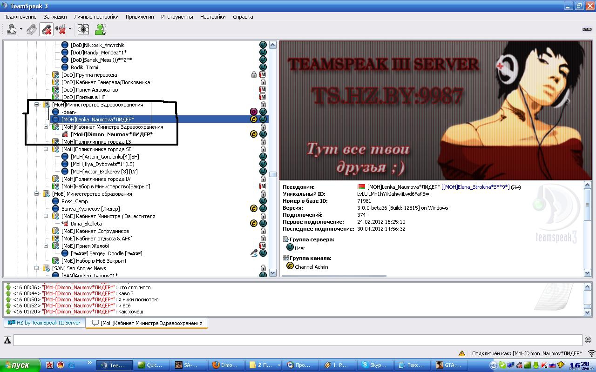Toggle subscribe to all channels eye icon
Screen dimensions: 596x372
[83, 29]
